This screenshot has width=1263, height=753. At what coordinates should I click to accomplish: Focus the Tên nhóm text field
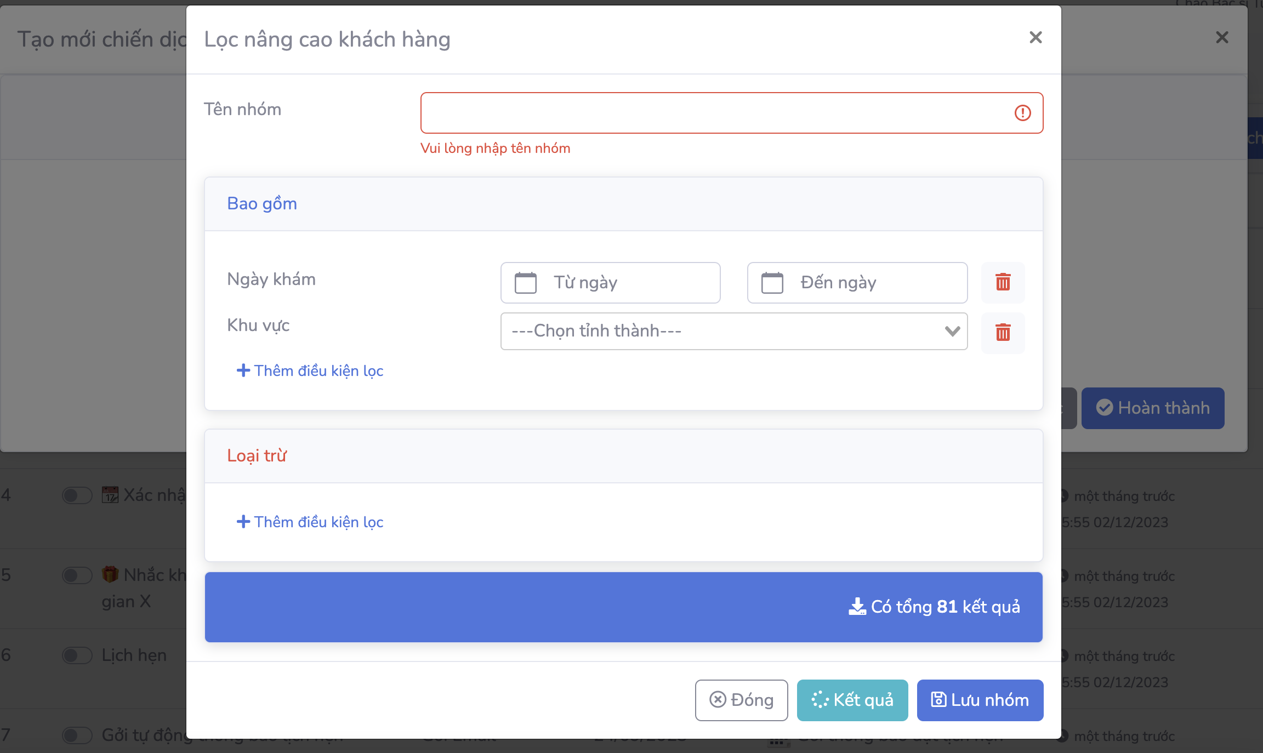(x=713, y=113)
